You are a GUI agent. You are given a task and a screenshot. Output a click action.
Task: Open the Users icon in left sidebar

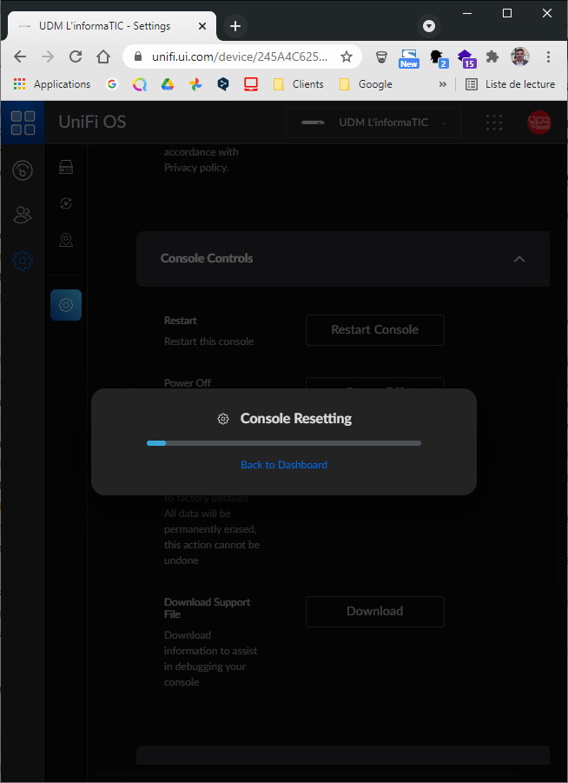[x=23, y=215]
